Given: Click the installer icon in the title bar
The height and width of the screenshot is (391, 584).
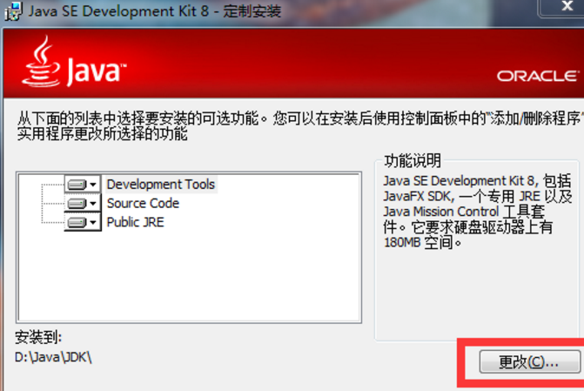Looking at the screenshot, I should pos(13,11).
